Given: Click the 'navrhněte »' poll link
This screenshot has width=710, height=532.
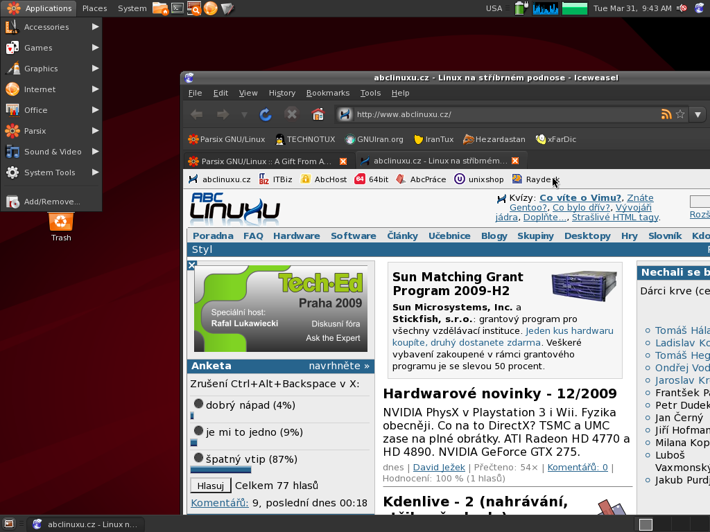Looking at the screenshot, I should point(338,366).
